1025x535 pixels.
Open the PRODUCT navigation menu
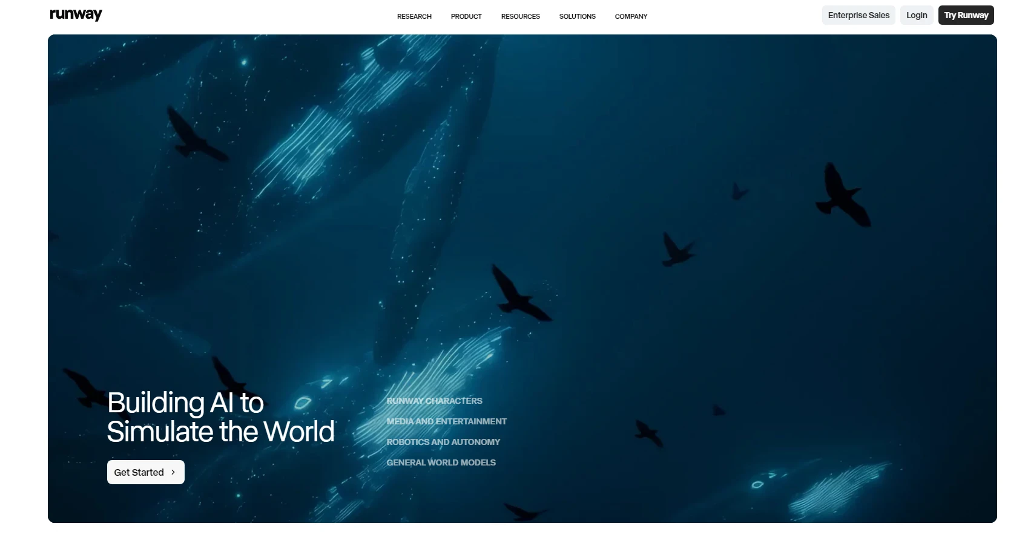pyautogui.click(x=466, y=16)
